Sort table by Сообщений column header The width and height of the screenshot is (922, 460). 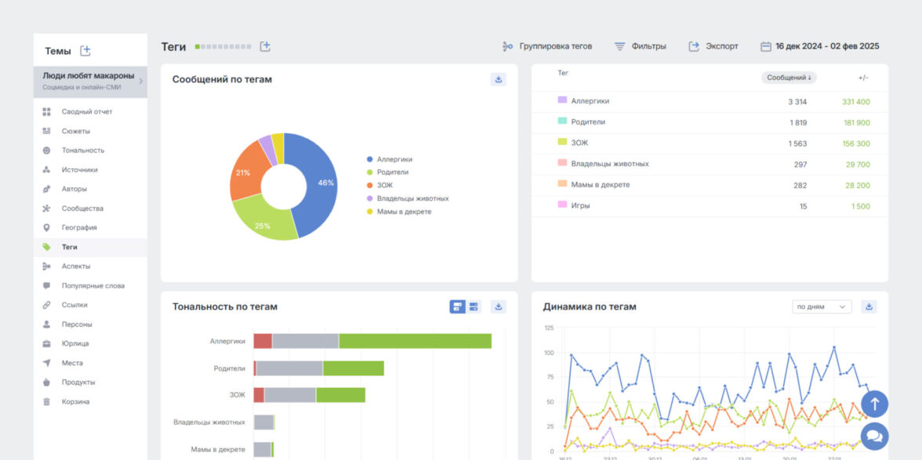pos(788,78)
